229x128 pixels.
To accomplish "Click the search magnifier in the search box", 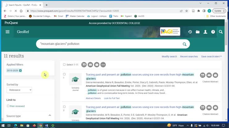I will tap(184, 44).
